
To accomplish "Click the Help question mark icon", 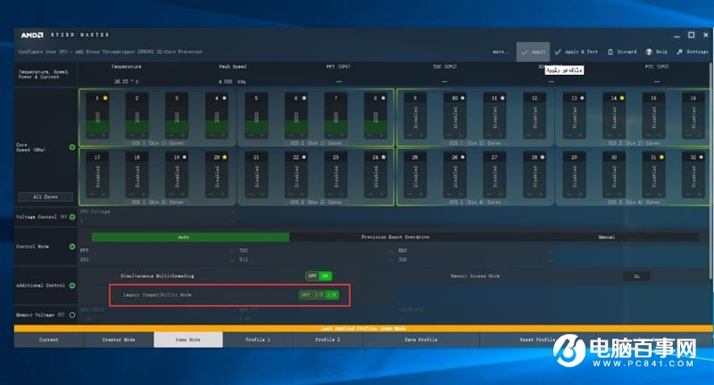I will pyautogui.click(x=649, y=52).
